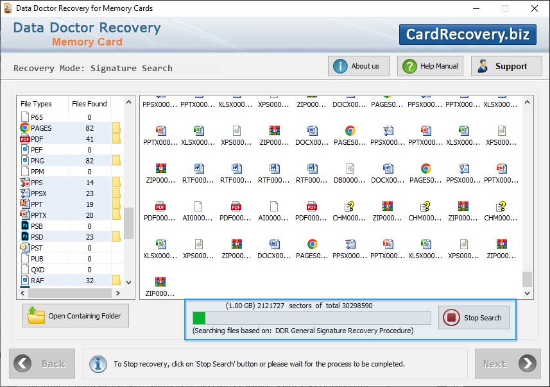Open yellow folder icon in PAGES row
Screen dimensions: 550x387
click(116, 128)
